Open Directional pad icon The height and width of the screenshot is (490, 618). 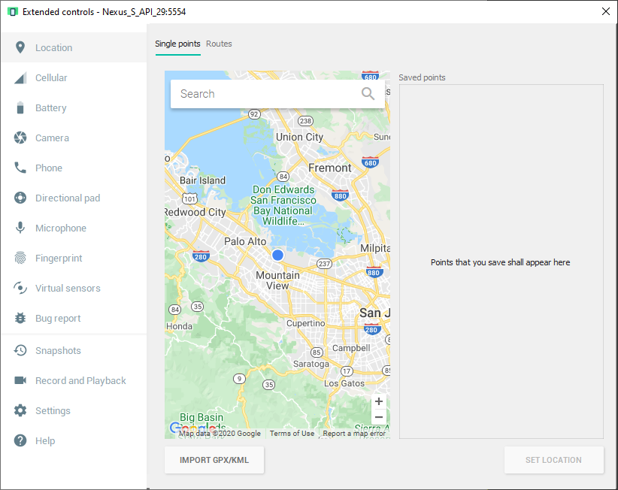coord(20,198)
